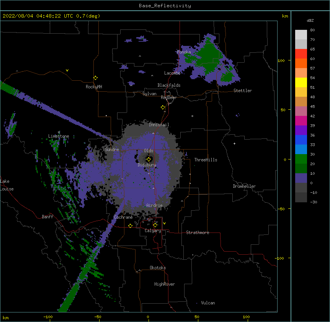The width and height of the screenshot is (330, 322).
Task: Click the Airdrie label
Action: (x=154, y=205)
